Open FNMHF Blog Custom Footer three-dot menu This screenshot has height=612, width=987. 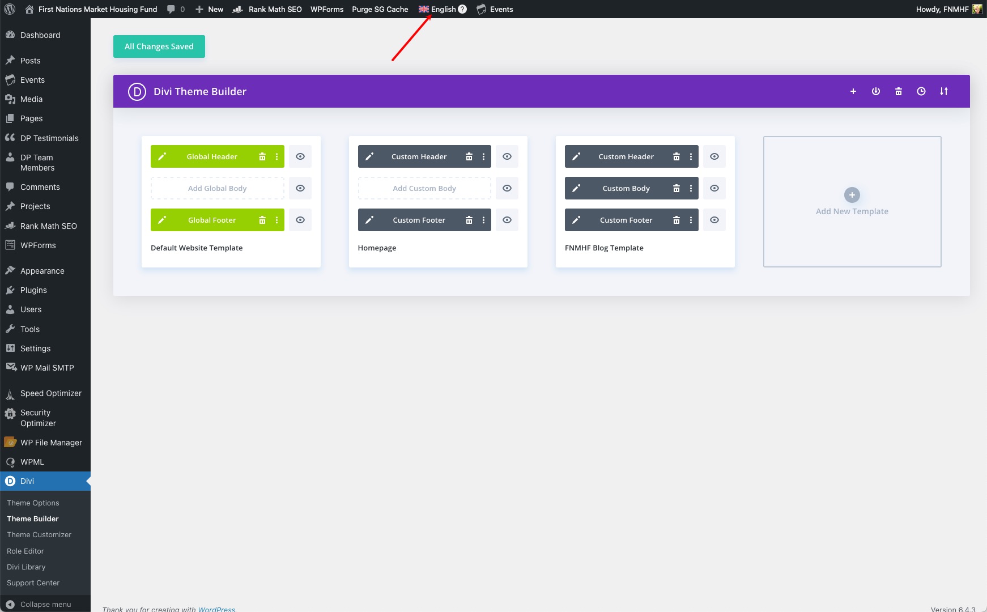click(x=691, y=220)
